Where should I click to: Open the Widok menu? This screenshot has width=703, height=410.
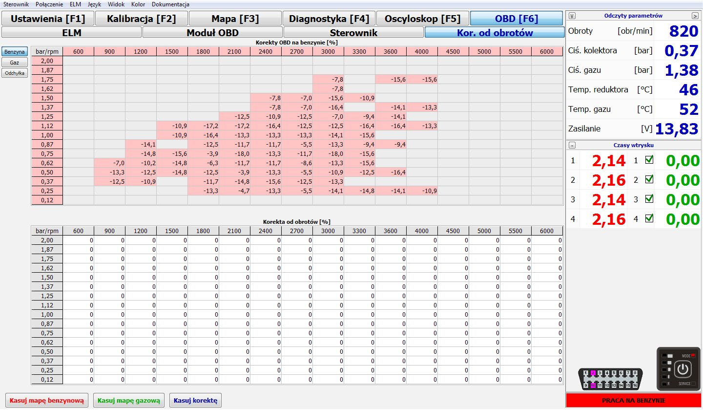click(116, 4)
